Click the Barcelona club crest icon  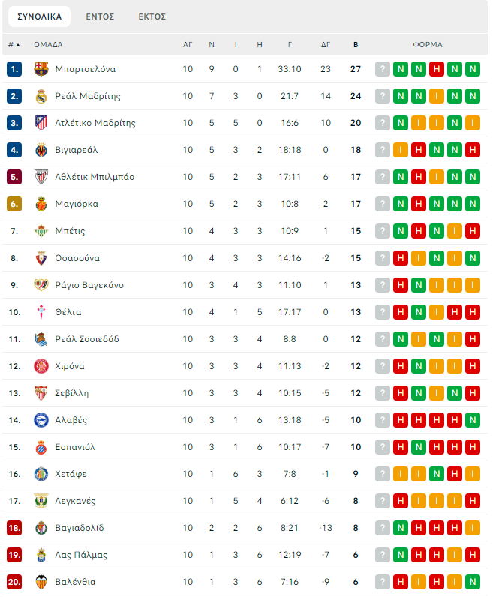[x=41, y=69]
